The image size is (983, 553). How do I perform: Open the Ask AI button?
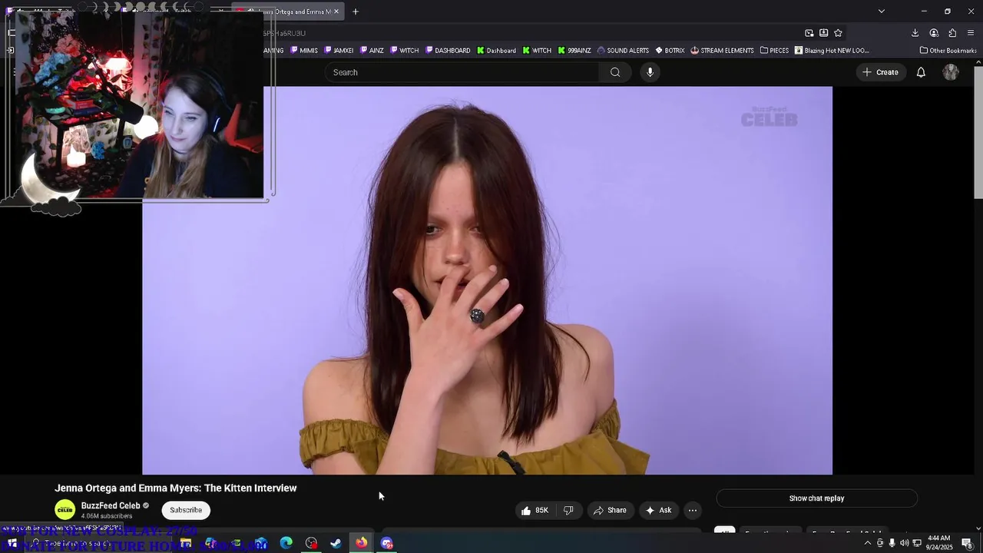pos(658,510)
